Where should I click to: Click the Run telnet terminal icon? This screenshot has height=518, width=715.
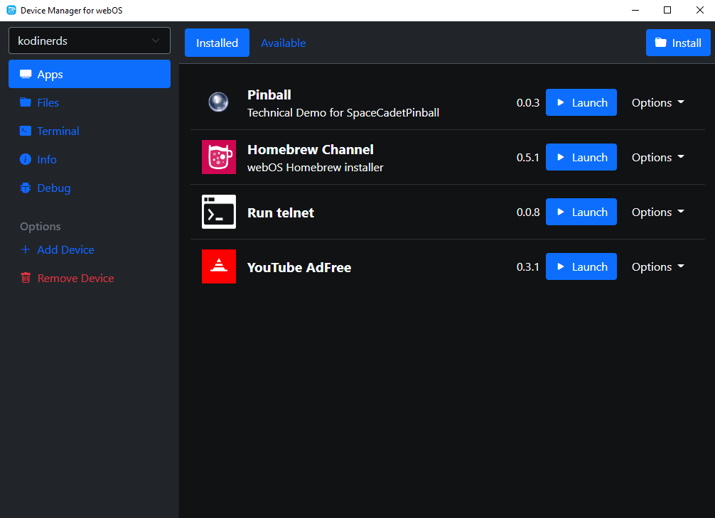click(x=219, y=212)
